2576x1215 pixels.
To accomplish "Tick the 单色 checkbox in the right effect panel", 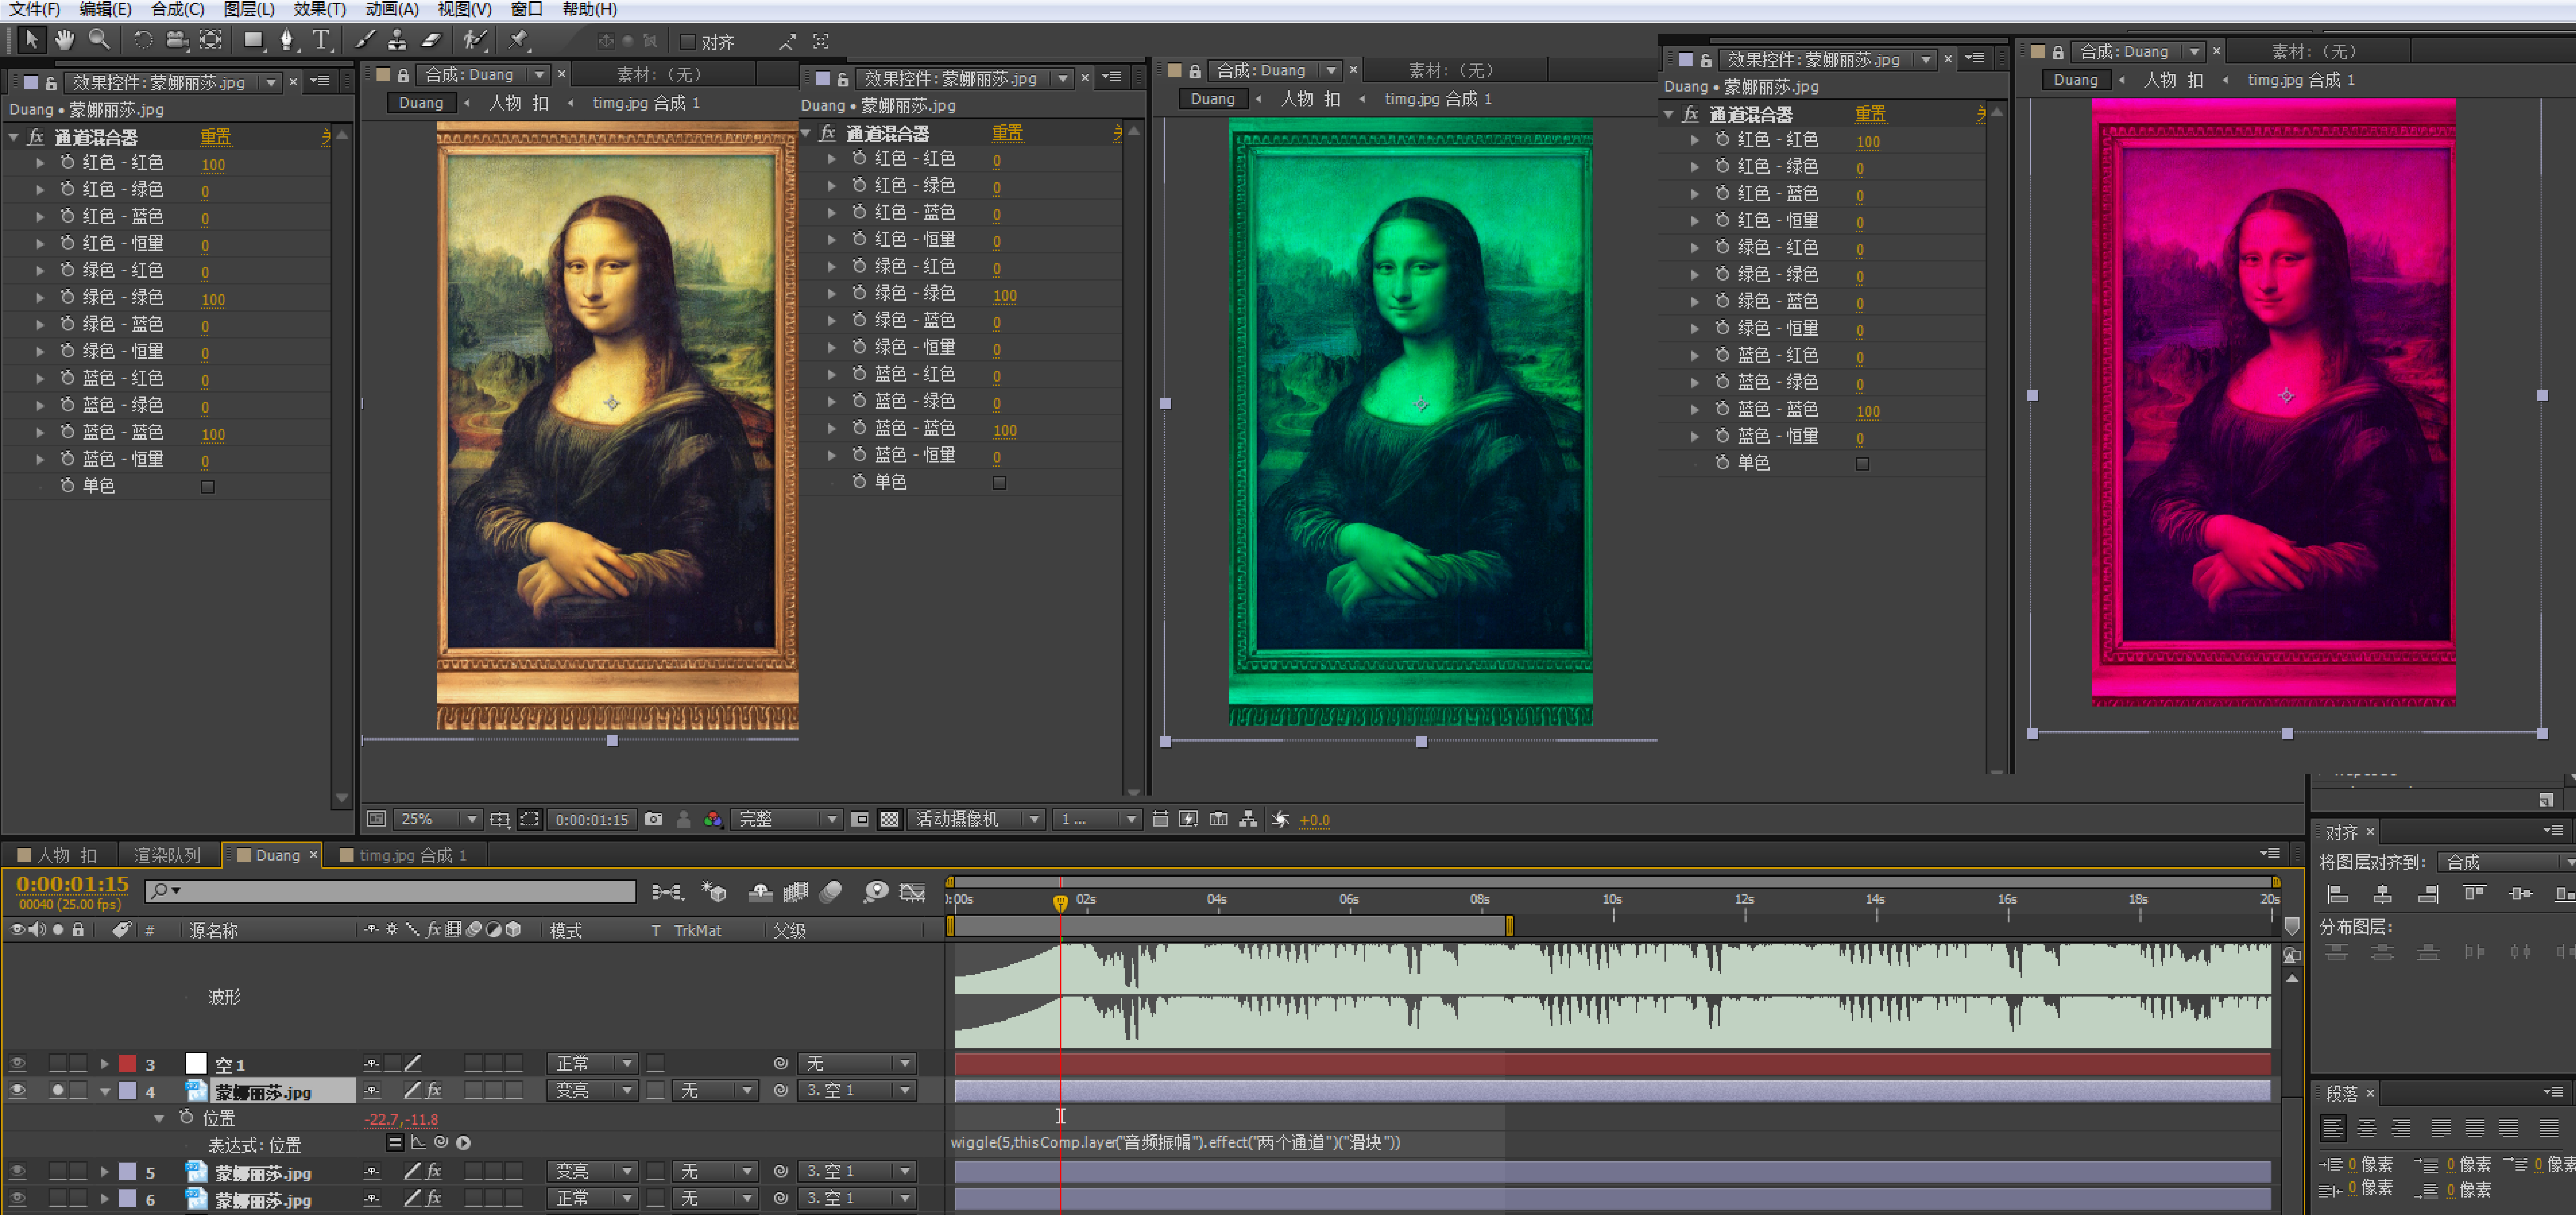I will [x=1862, y=464].
